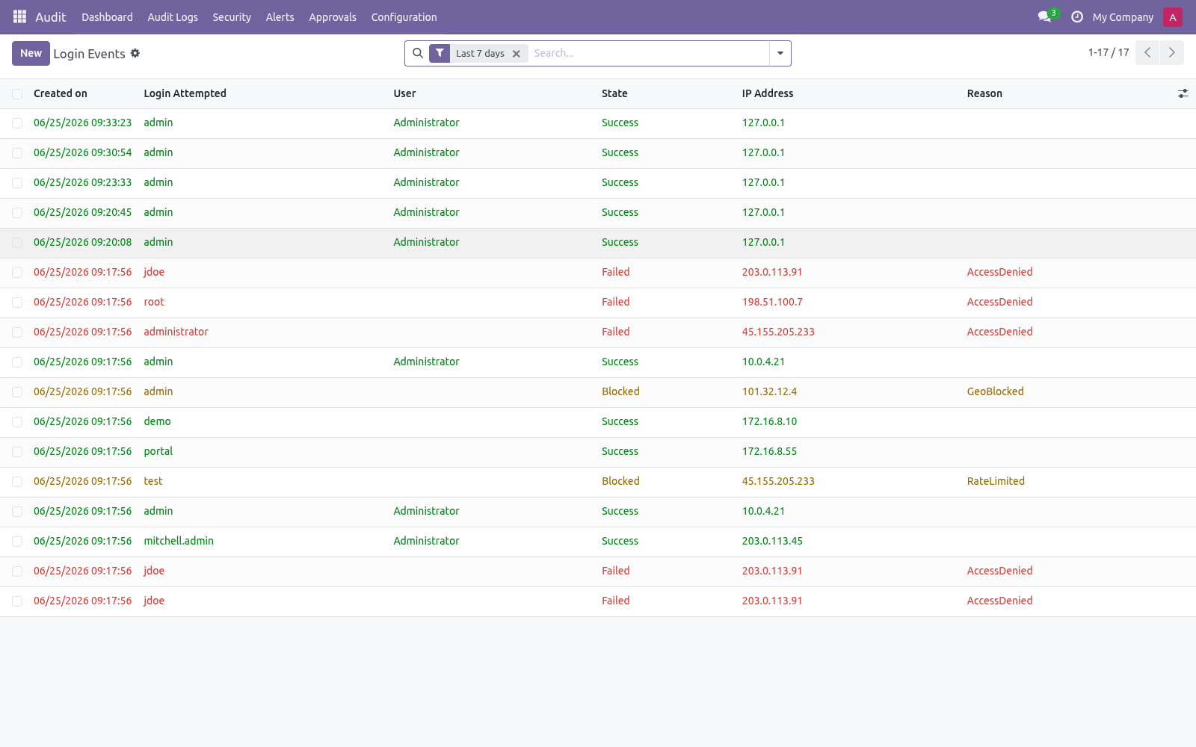Sort by Login Attempted column header

point(185,93)
